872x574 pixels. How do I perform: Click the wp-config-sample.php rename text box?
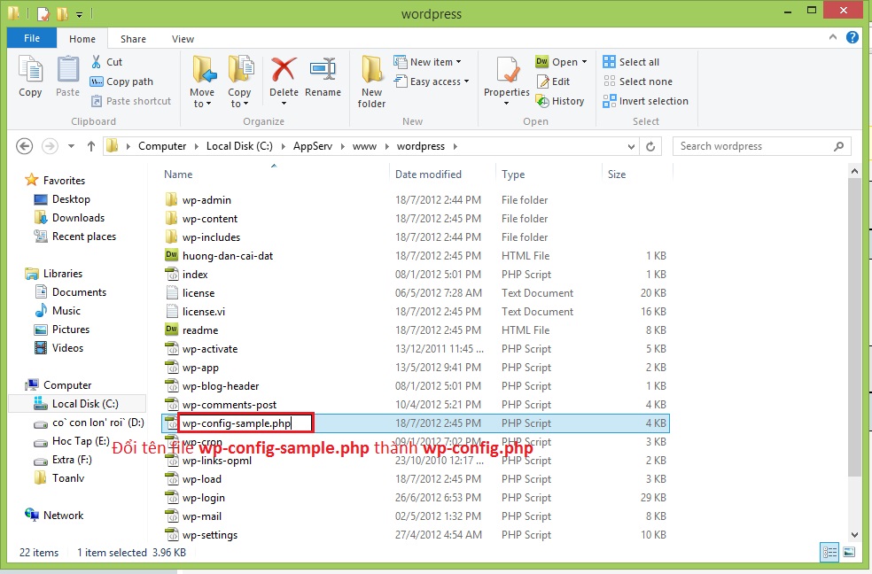(x=245, y=423)
